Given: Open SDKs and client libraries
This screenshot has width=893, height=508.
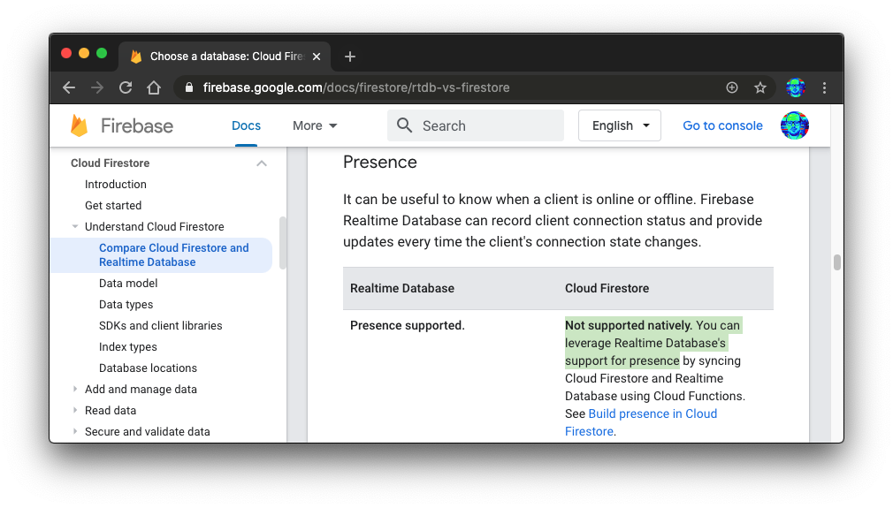Looking at the screenshot, I should pos(161,325).
